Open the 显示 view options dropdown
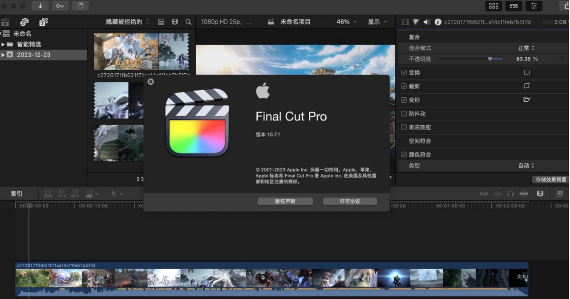 pyautogui.click(x=377, y=22)
